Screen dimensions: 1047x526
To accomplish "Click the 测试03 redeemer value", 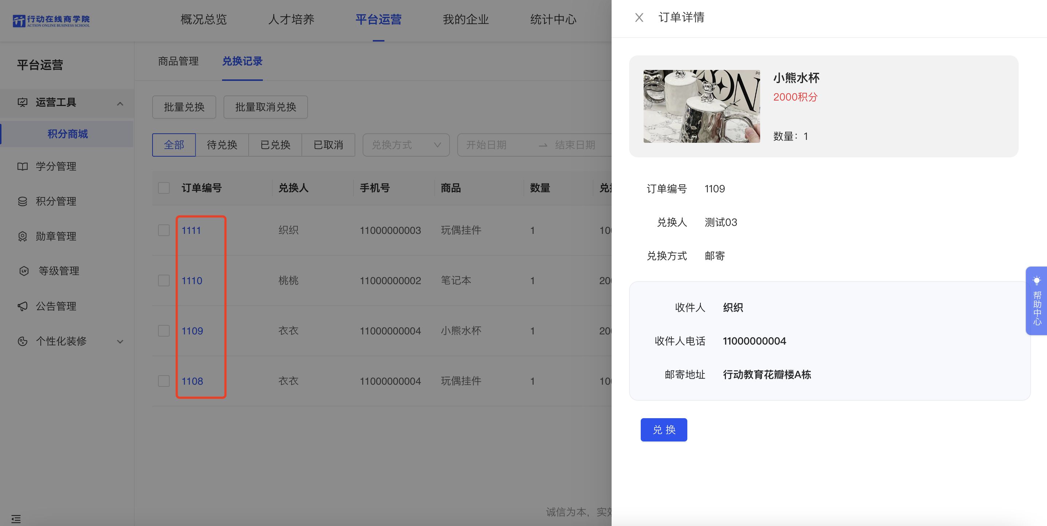I will click(x=720, y=223).
